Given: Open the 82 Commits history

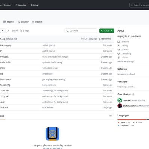Looking at the screenshot, I should (105, 39).
